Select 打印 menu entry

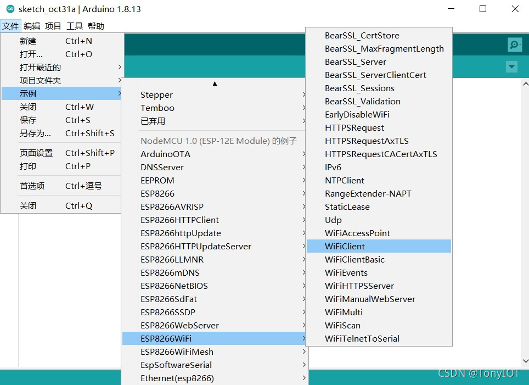(61, 166)
